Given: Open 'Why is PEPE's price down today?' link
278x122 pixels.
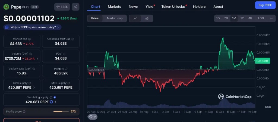Looking at the screenshot, I should pos(32,27).
